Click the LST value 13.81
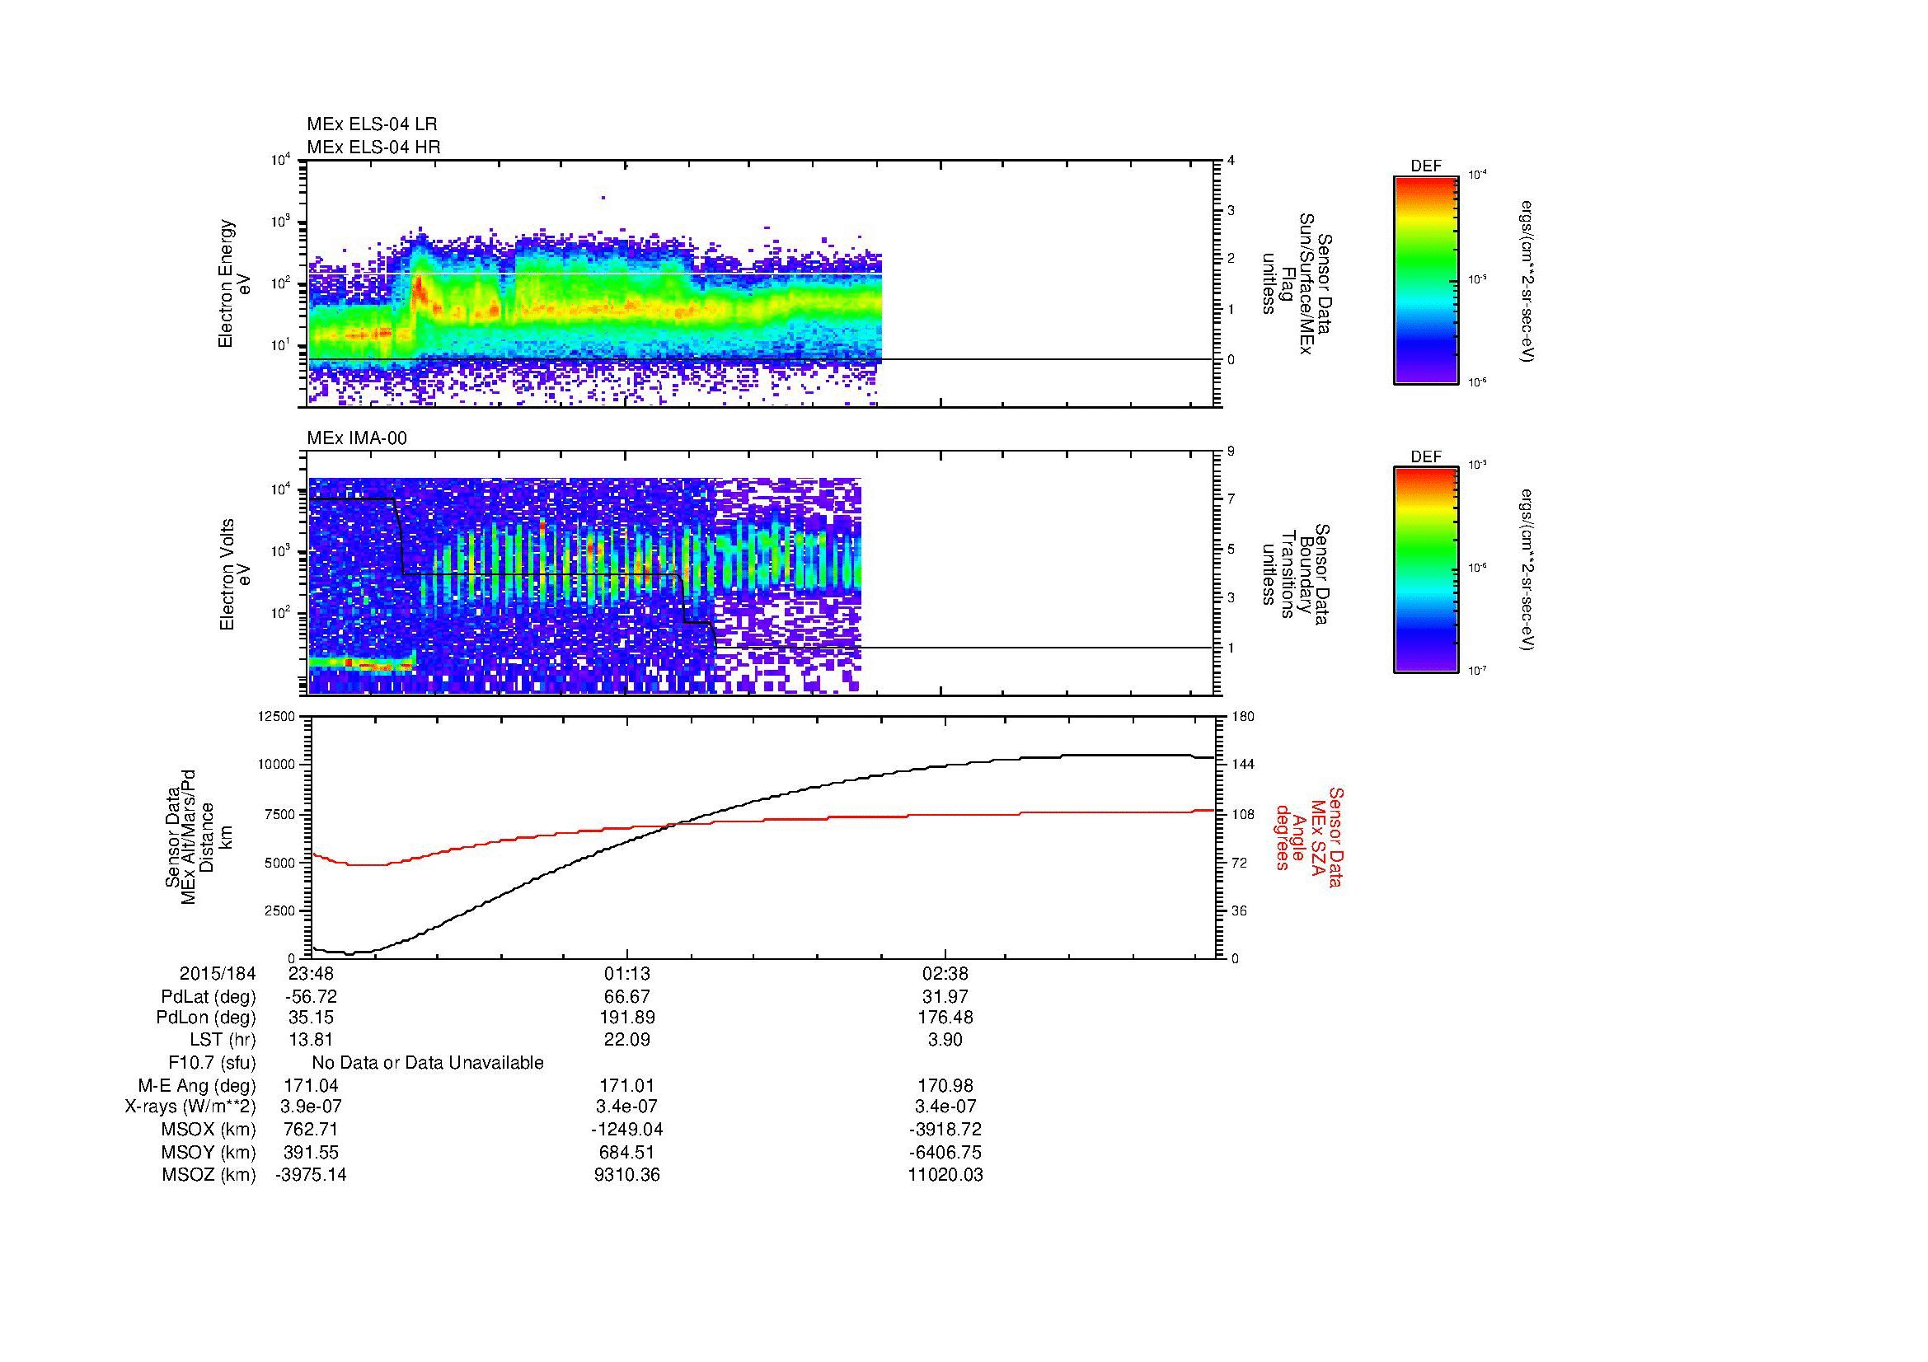1928x1362 pixels. pos(311,1040)
